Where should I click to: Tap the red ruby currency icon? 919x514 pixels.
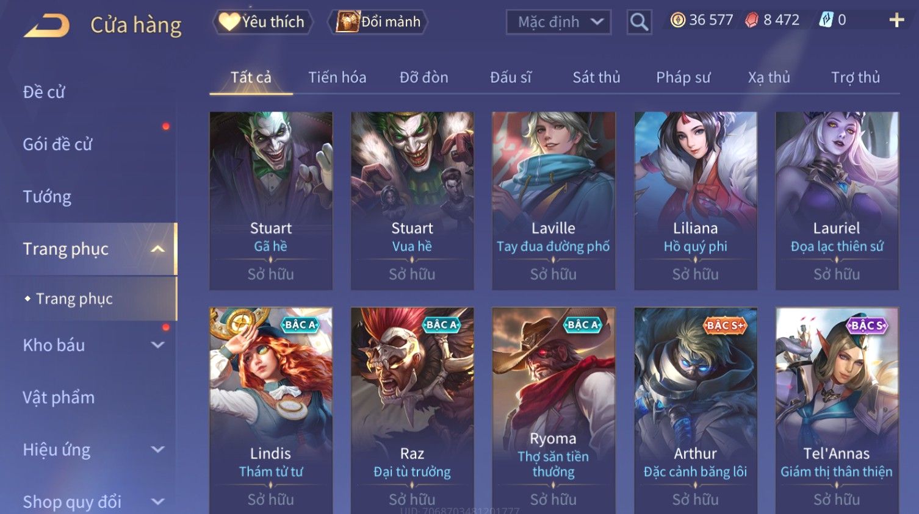752,20
